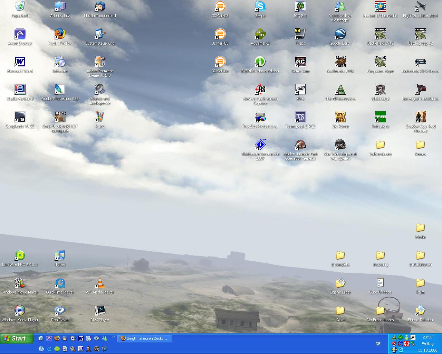Expand the Quick Launch overflow chevron
The width and height of the screenshot is (442, 354).
(x=113, y=336)
